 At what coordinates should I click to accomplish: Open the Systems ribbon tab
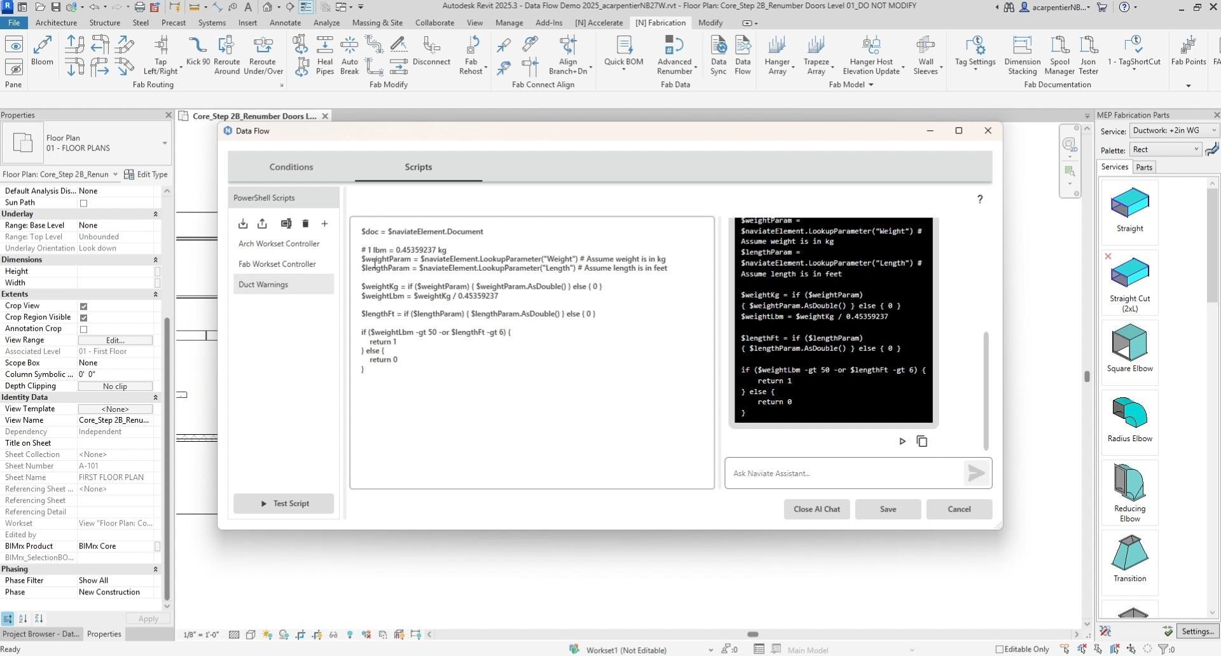point(212,23)
